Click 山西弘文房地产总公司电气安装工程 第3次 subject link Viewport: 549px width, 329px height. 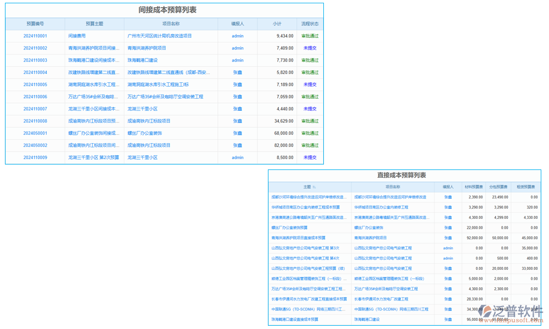click(305, 248)
